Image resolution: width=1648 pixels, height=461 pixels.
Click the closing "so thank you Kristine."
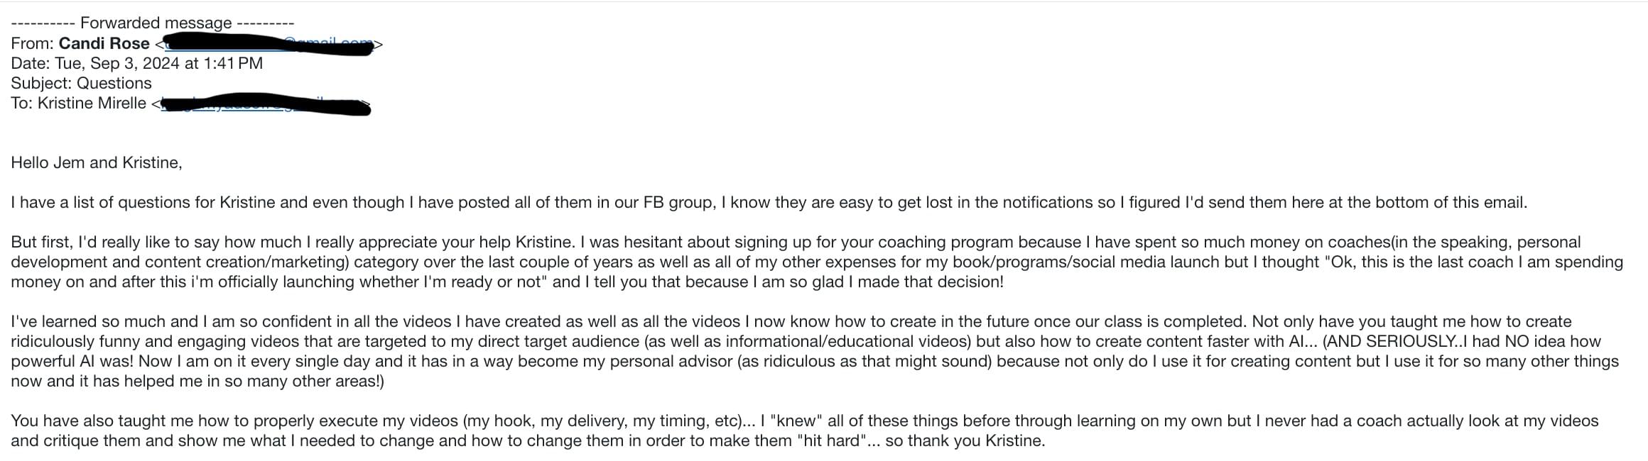click(965, 440)
